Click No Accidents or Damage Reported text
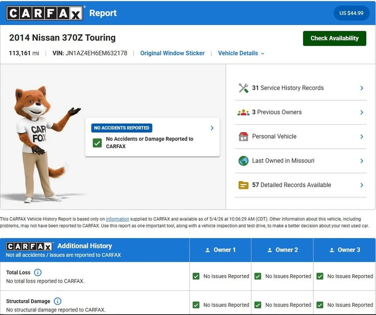Screen dimensions: 376x315 pos(149,143)
